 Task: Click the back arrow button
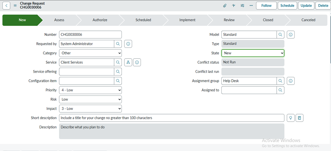6,5
